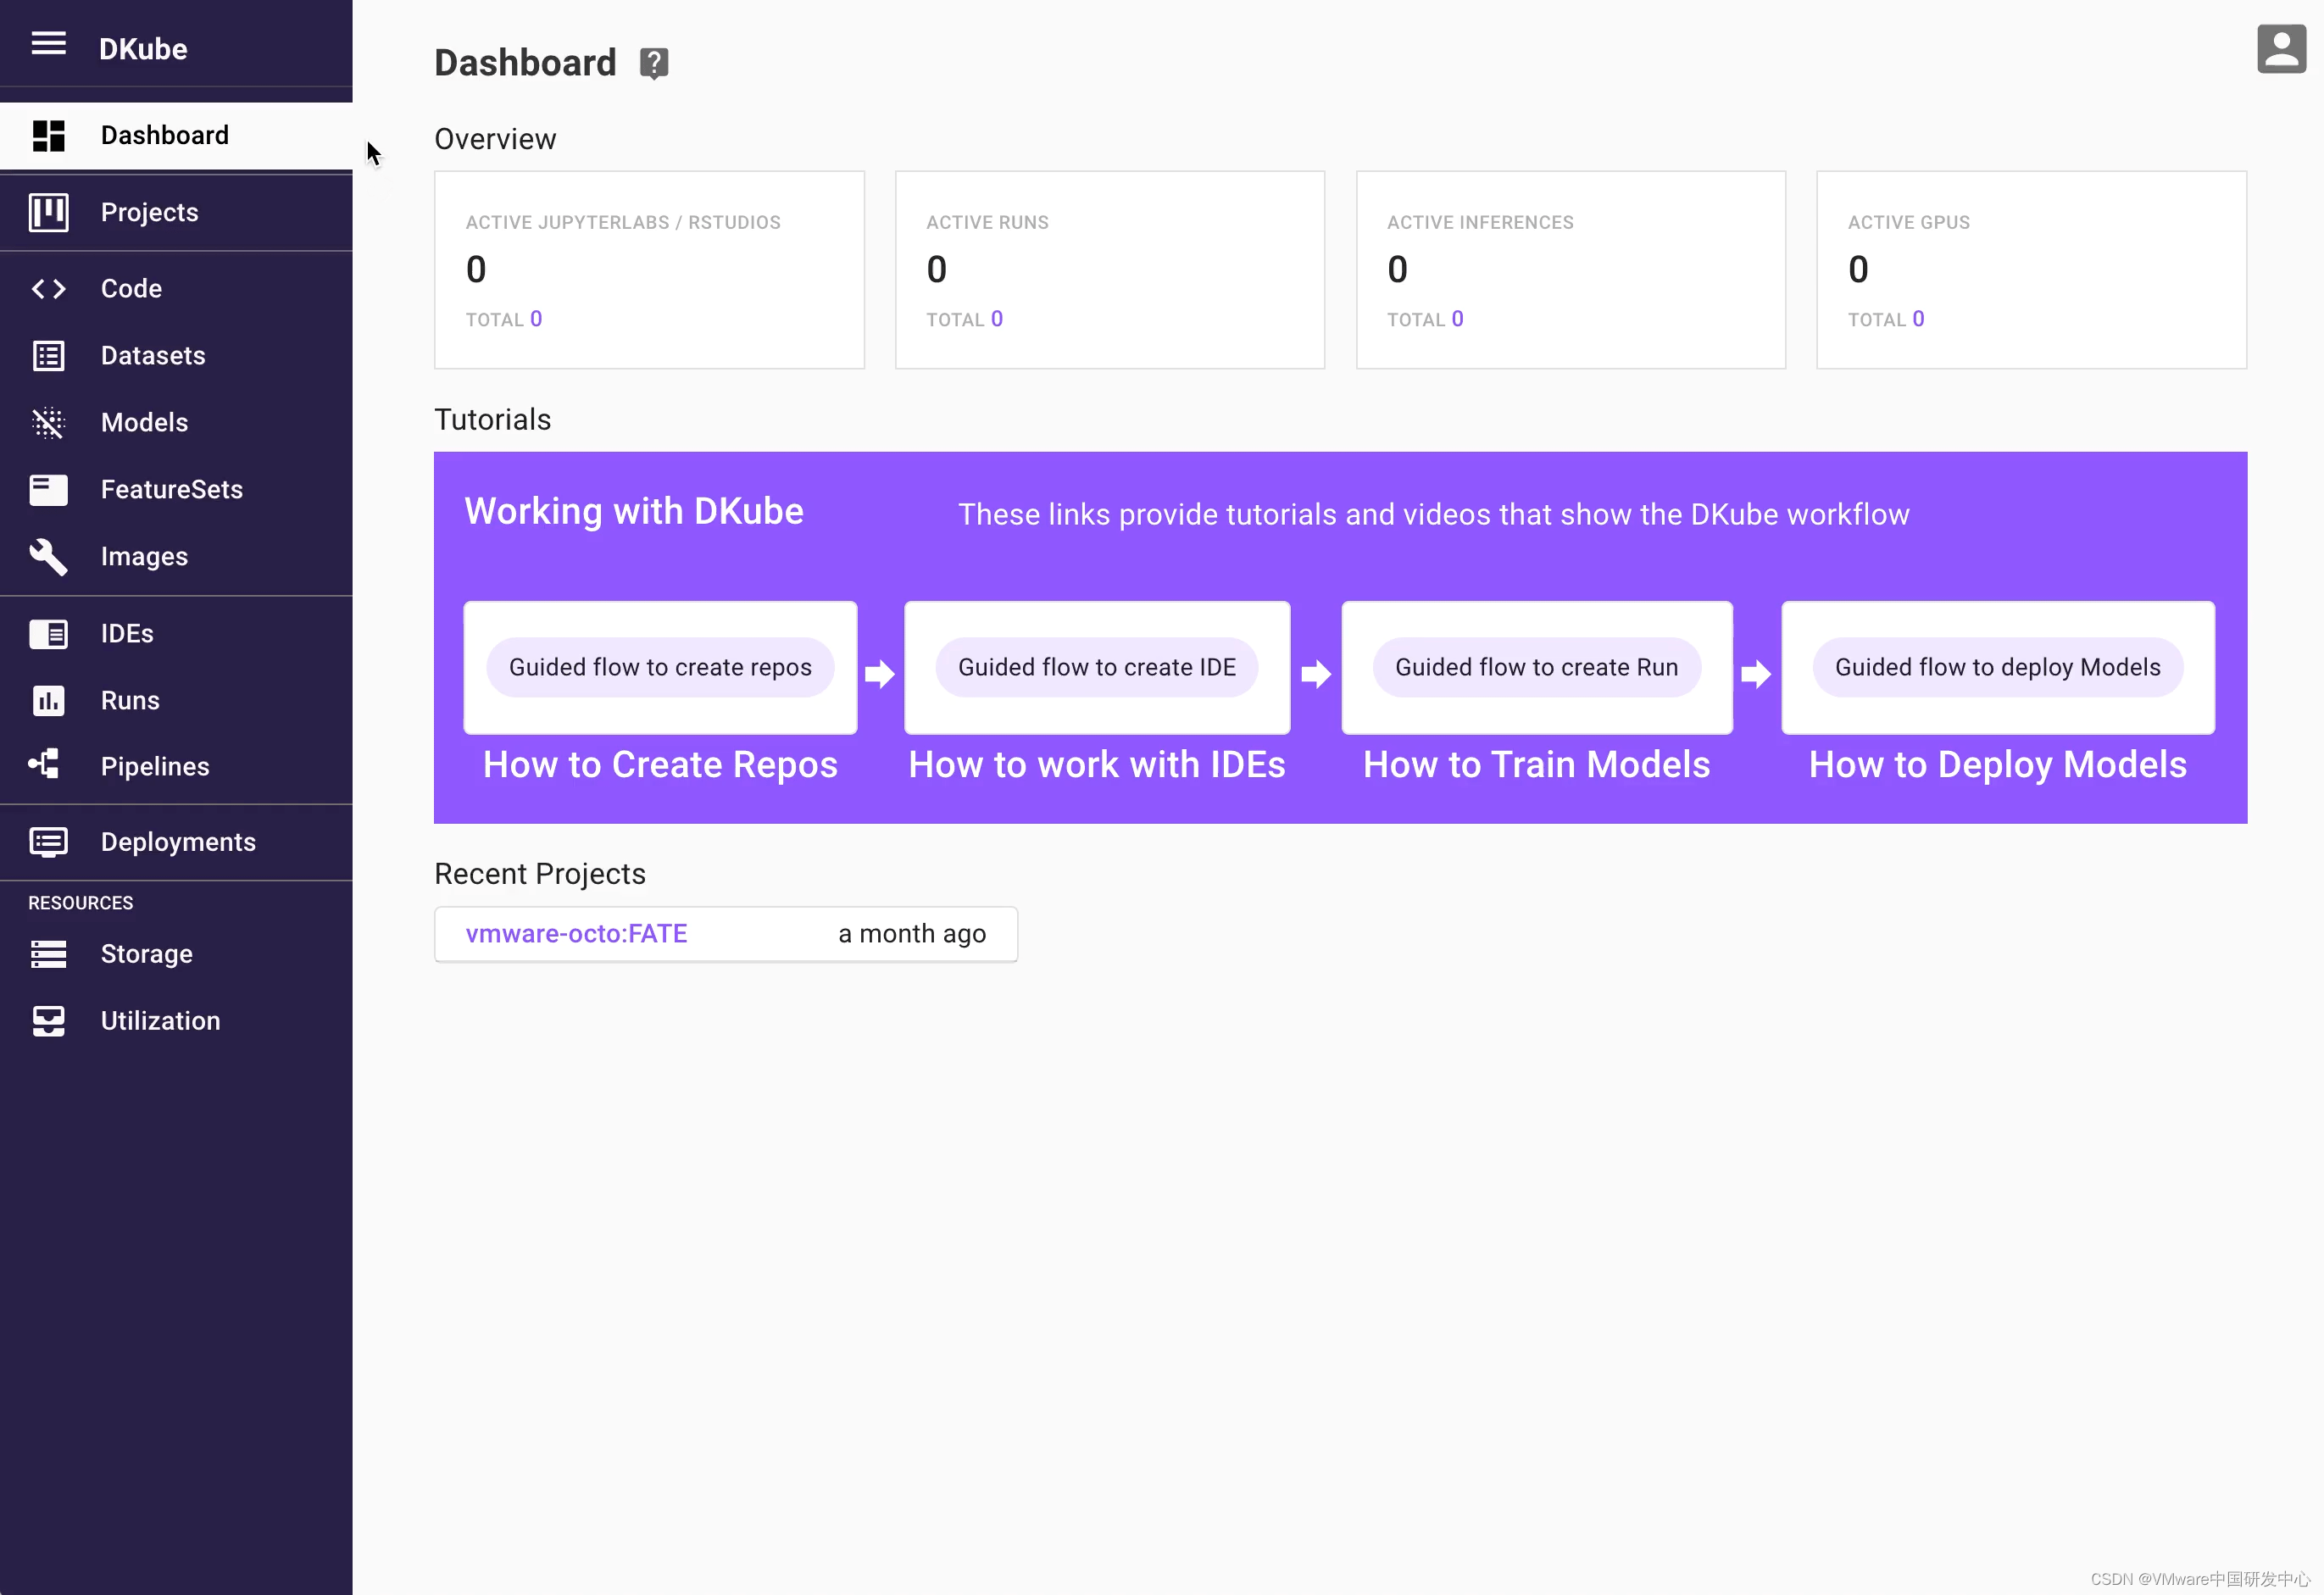Viewport: 2324px width, 1595px height.
Task: Start 'Guided flow to create repos'
Action: (x=660, y=667)
